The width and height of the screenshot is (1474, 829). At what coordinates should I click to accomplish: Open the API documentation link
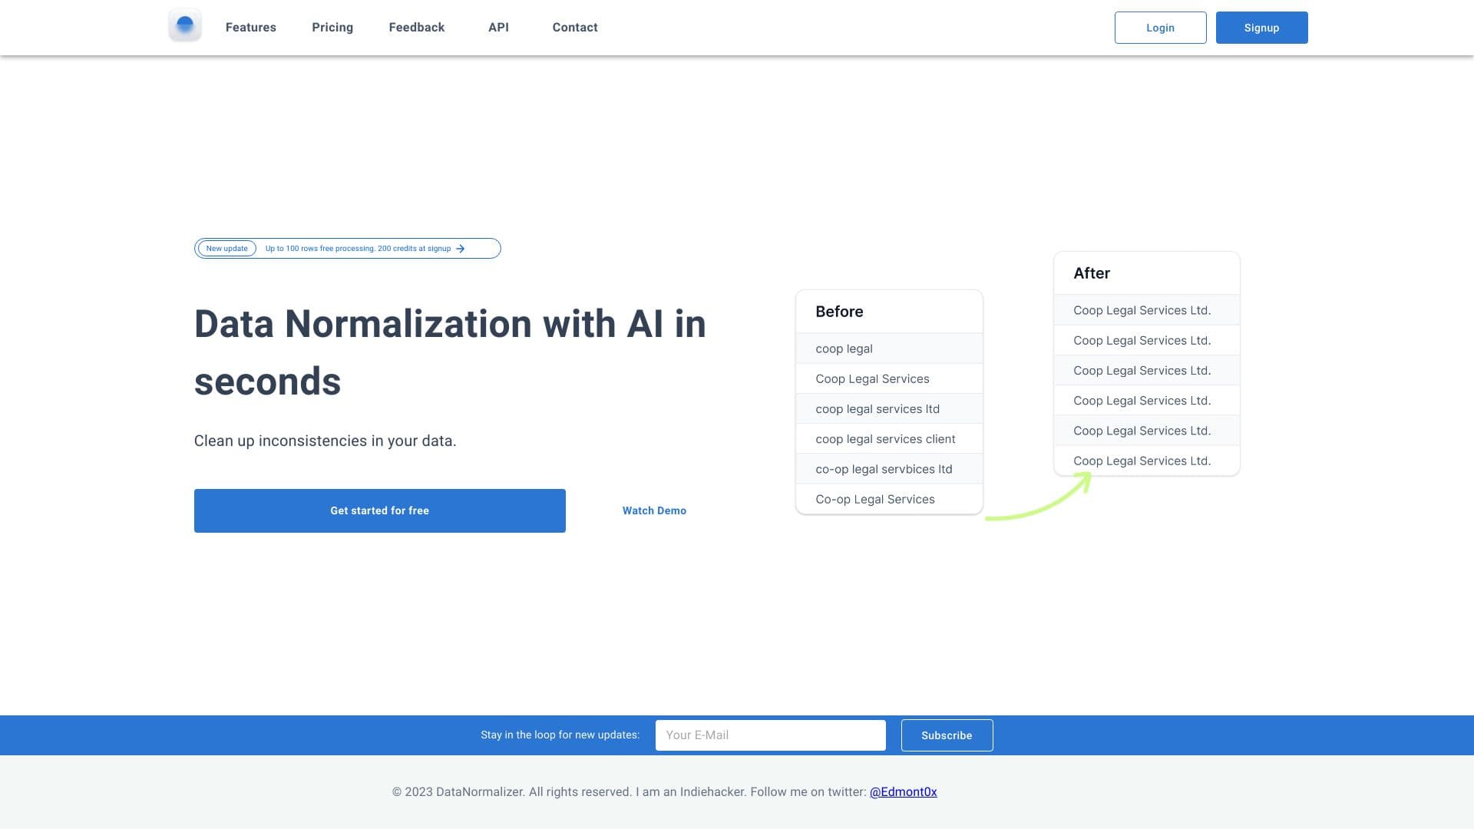click(498, 27)
